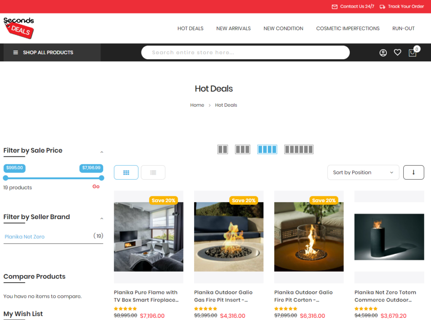Collapse the Filter by Seller Brand section
Viewport: 431px width, 320px height.
101,218
